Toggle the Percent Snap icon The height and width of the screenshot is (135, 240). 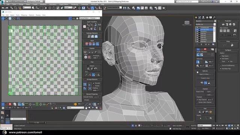[96, 8]
